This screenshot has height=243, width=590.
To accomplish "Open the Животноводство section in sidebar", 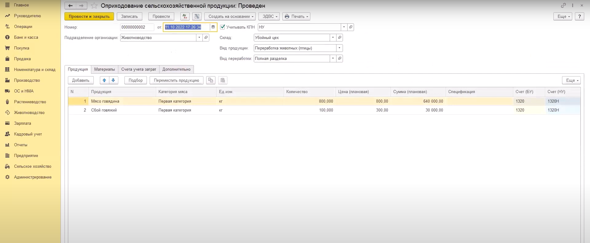I will (x=29, y=113).
